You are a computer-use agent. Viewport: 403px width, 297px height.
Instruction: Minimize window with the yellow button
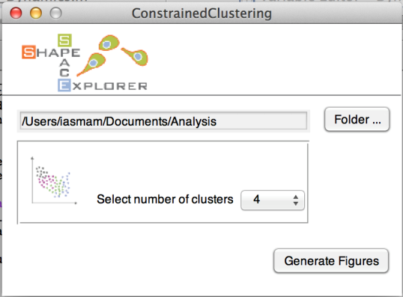(x=36, y=13)
